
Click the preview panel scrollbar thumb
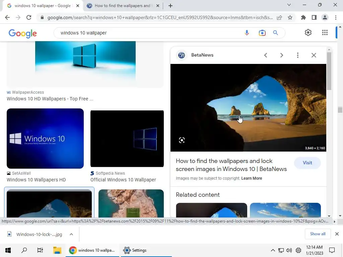pyautogui.click(x=329, y=71)
